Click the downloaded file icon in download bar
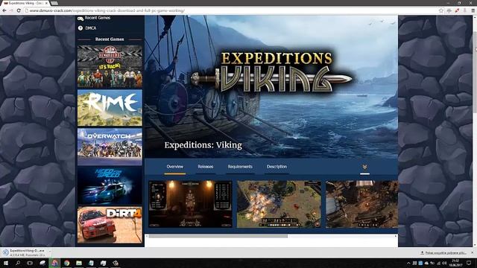This screenshot has width=477, height=268. click(x=5, y=252)
